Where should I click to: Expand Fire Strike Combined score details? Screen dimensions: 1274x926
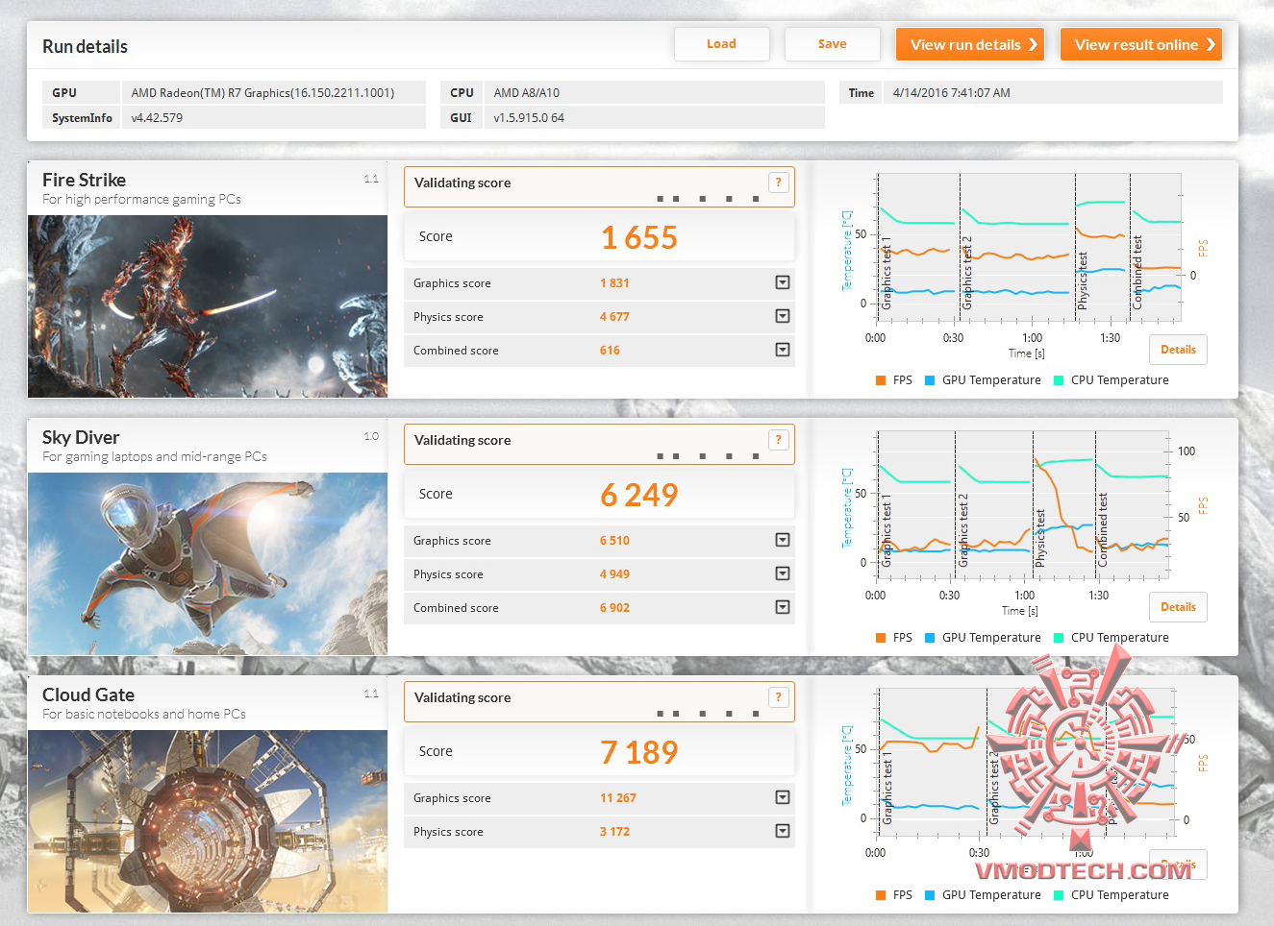click(x=783, y=350)
